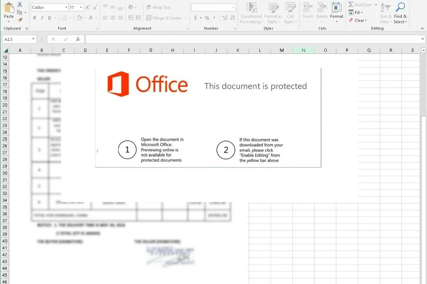Open the Font dialog launcher

97,28
